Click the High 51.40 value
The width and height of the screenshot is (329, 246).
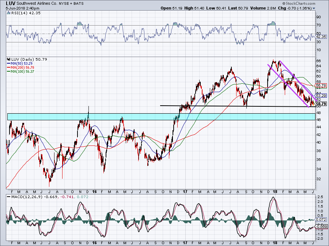point(194,8)
